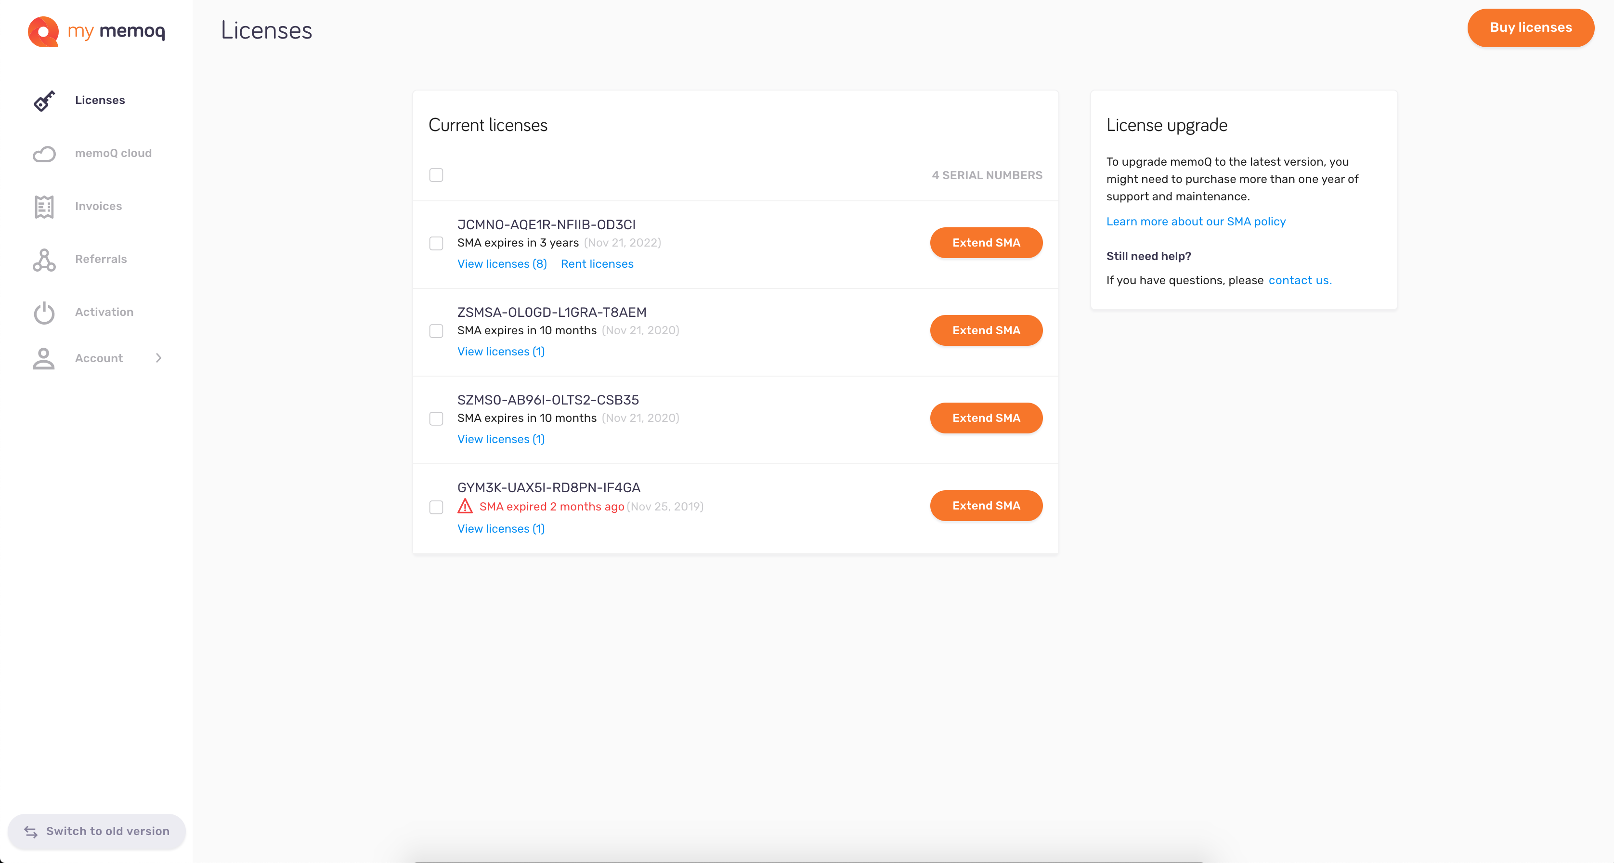Open the Licenses section in sidebar menu
1614x863 pixels.
click(x=100, y=100)
